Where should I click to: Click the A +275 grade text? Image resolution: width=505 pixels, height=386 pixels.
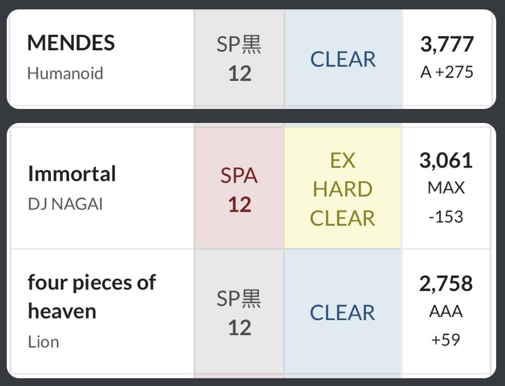tap(447, 72)
